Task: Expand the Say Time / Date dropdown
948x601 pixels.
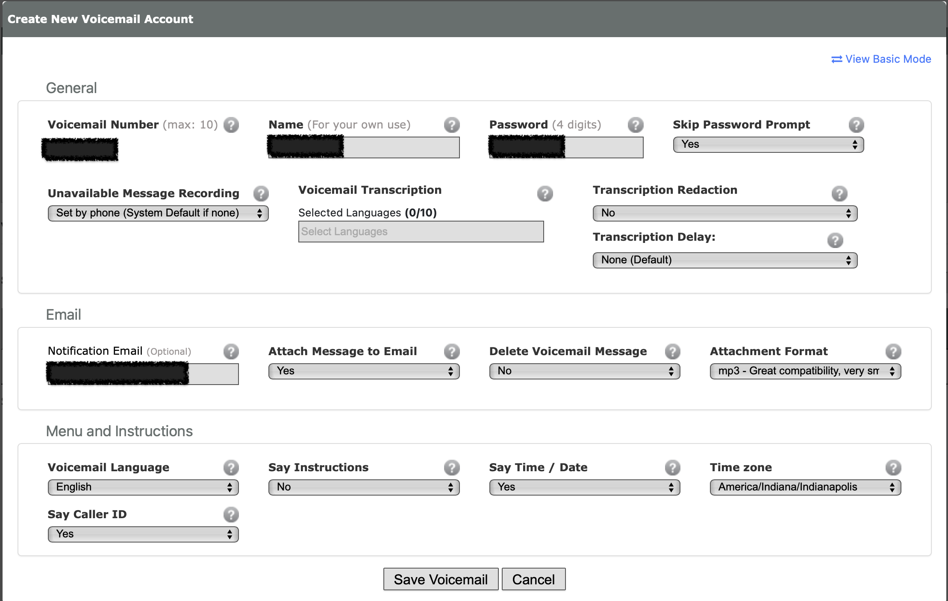Action: point(585,487)
